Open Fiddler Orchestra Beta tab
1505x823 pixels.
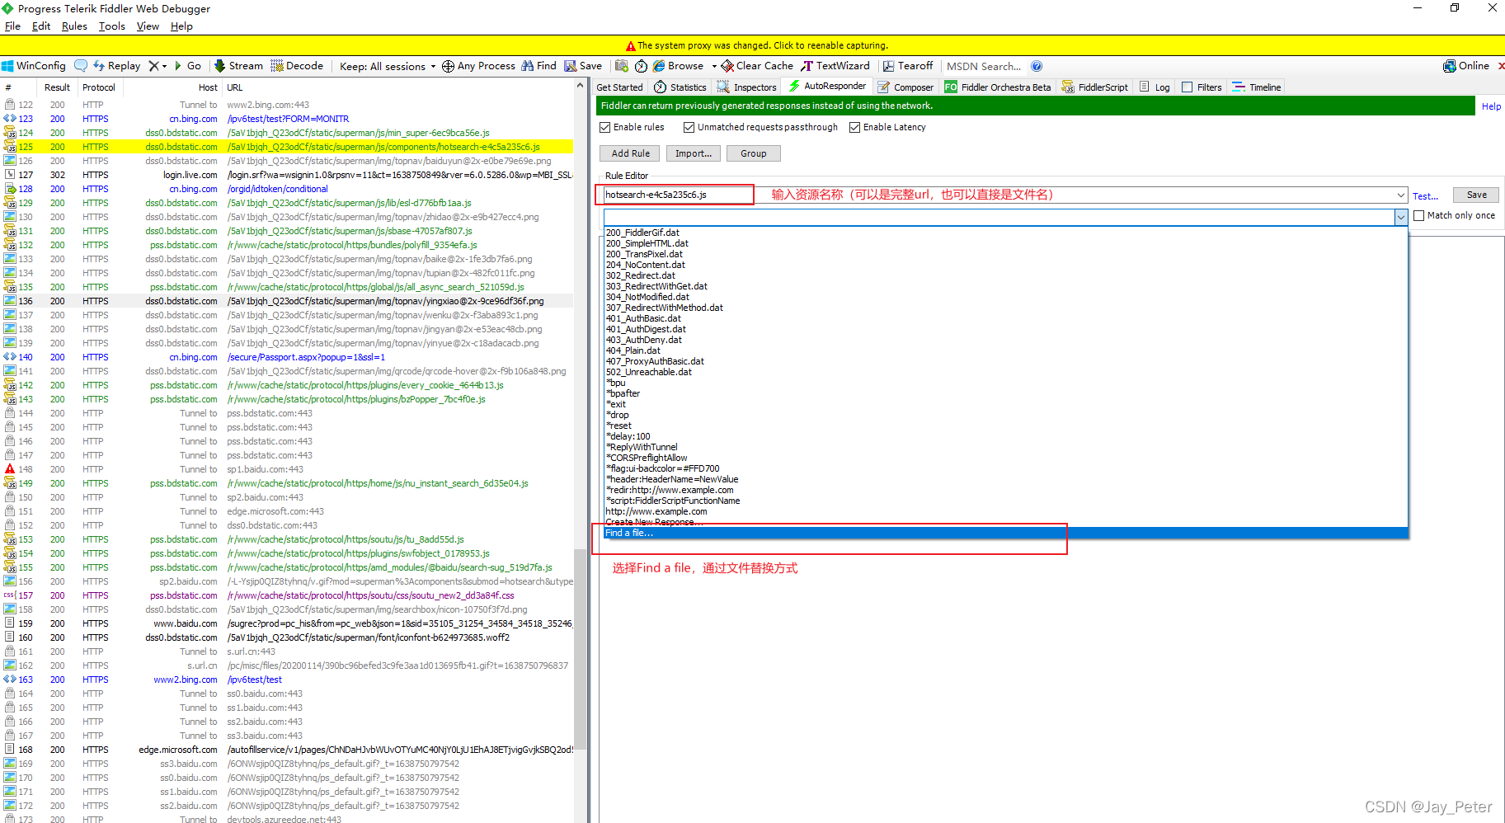[998, 87]
